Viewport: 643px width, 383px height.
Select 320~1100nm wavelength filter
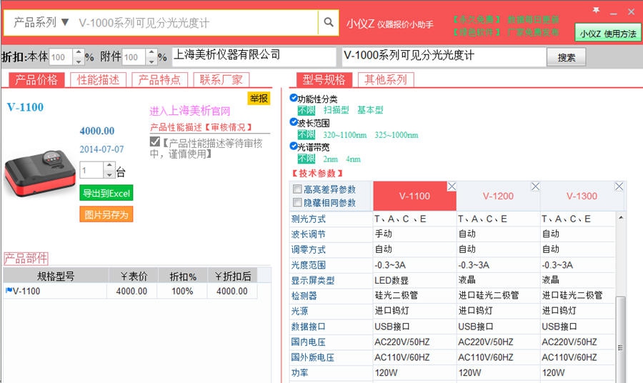[344, 134]
